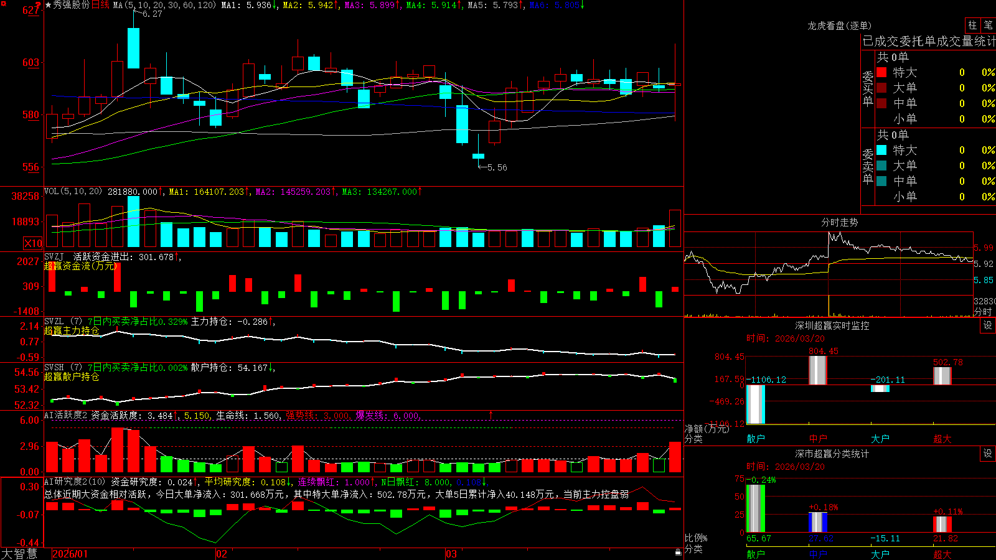
Task: Click the 龙虎看盘(逐单) panel title
Action: (x=839, y=26)
